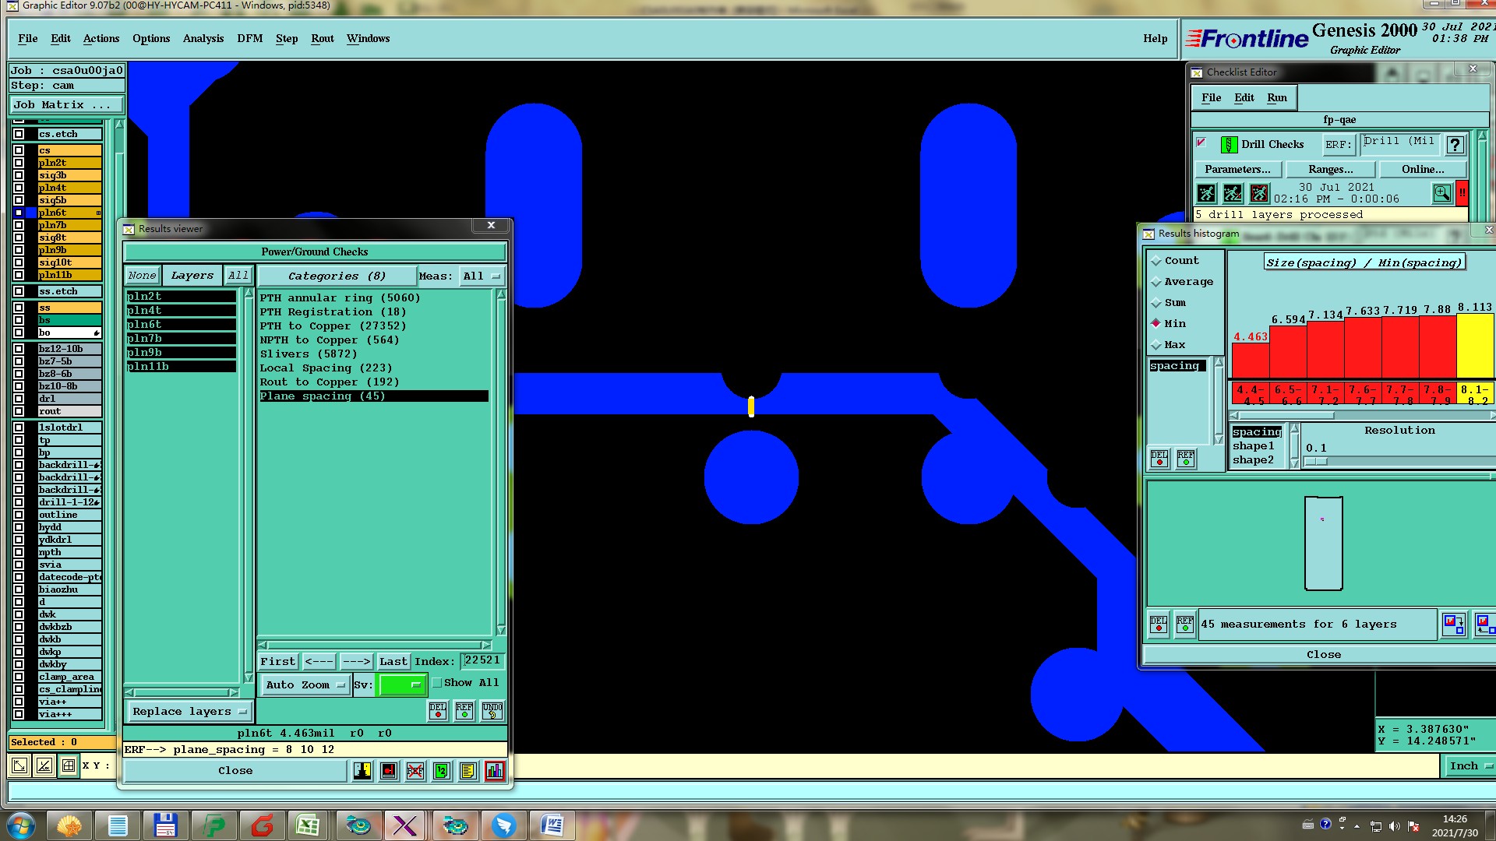Click the UNDO icon in Results viewer
Screen dimensions: 1496x841
tap(492, 710)
